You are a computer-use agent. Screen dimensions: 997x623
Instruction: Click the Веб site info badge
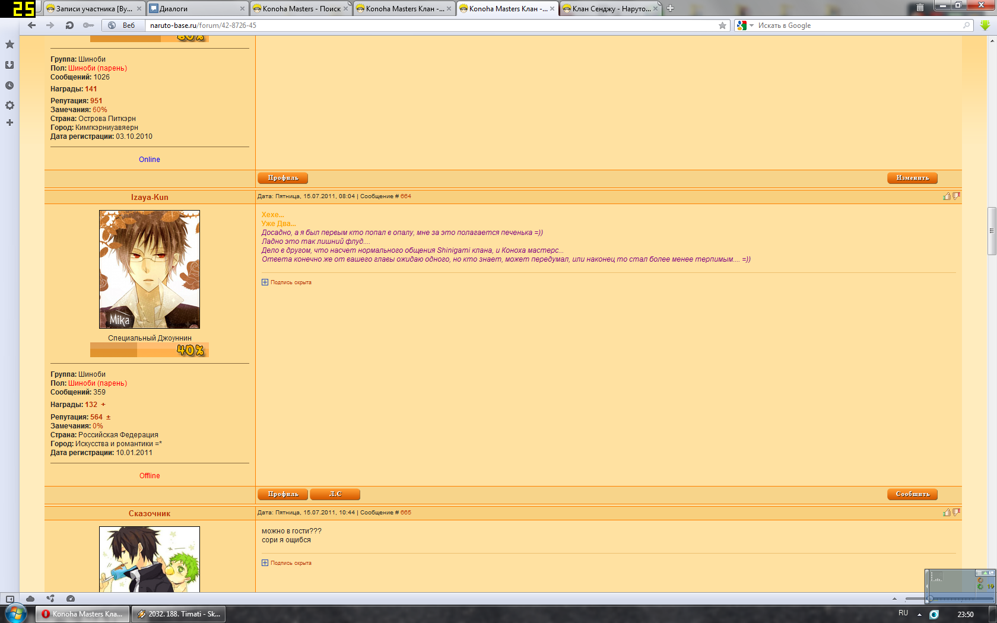coord(122,25)
